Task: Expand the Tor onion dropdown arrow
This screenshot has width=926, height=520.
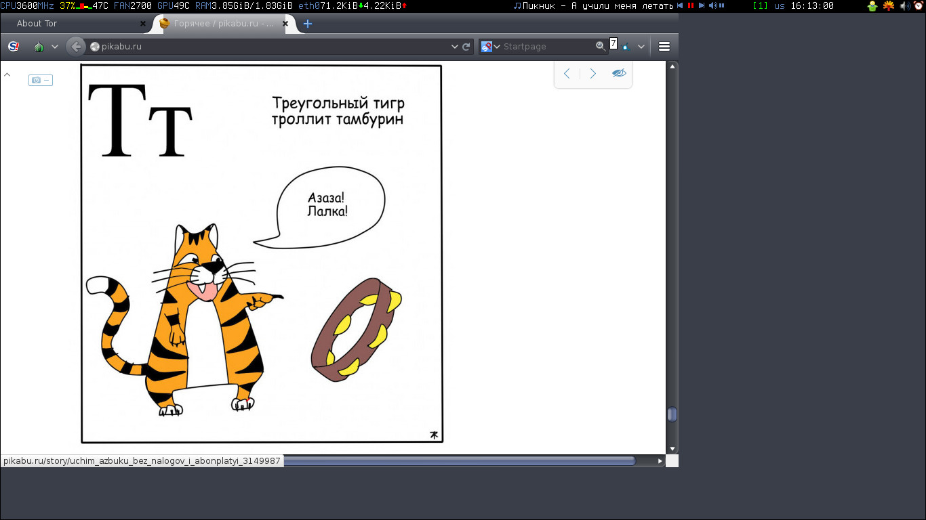Action: tap(55, 47)
